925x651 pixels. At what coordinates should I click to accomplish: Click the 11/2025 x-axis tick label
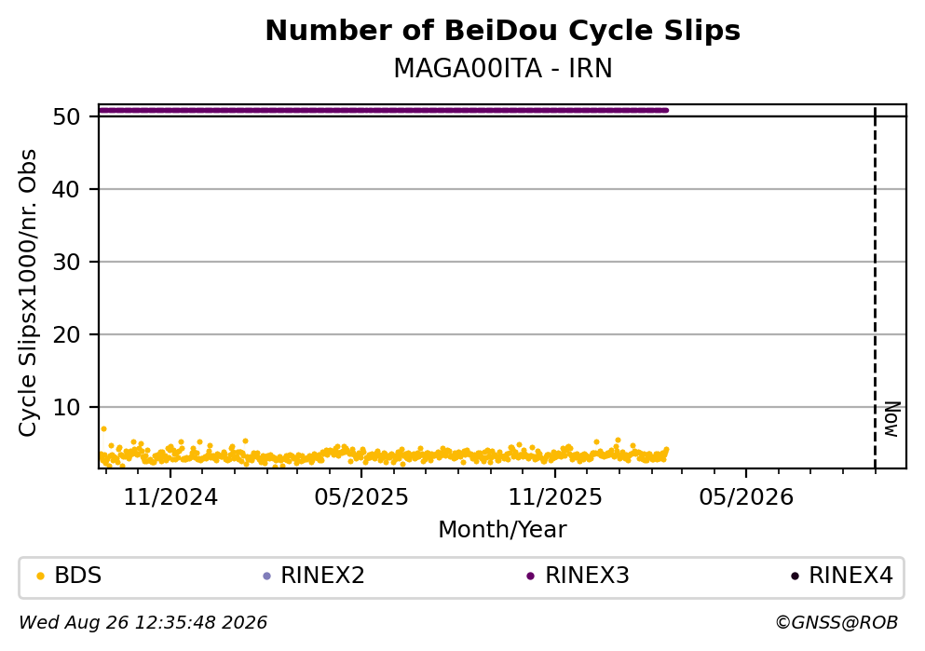(555, 497)
